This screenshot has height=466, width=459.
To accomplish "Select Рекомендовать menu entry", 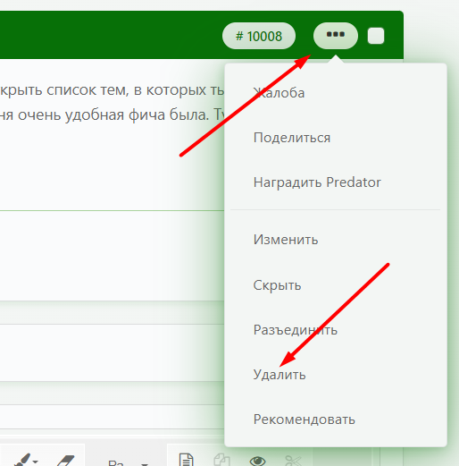I will [305, 419].
